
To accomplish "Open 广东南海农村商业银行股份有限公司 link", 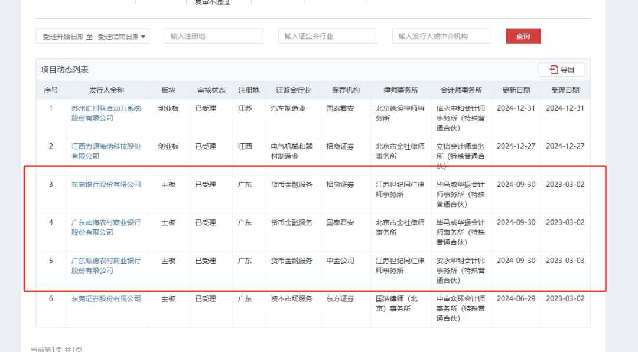I will pyautogui.click(x=106, y=228).
